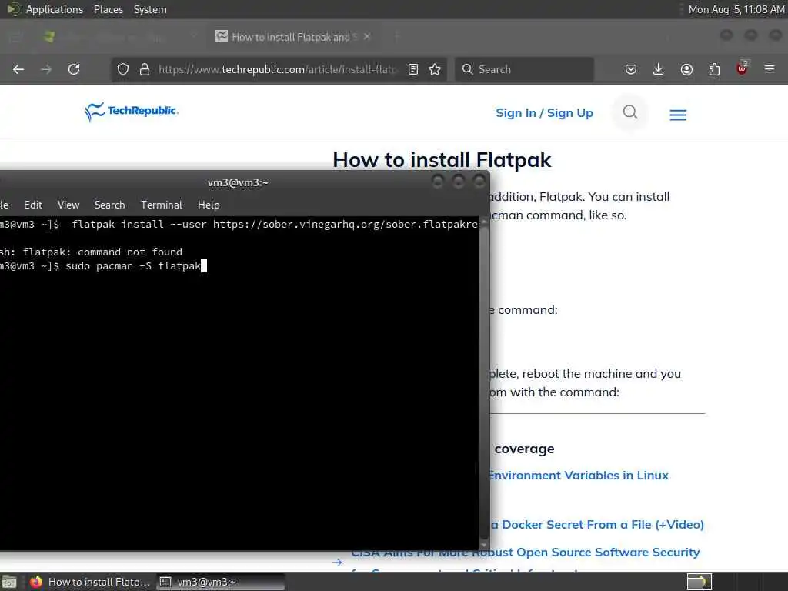The image size is (788, 591).
Task: Click 'command not found' terminal output
Action: 129,252
